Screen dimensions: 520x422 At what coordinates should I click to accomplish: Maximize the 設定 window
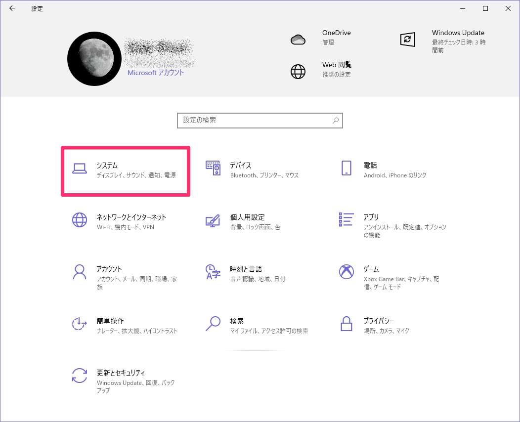click(485, 8)
